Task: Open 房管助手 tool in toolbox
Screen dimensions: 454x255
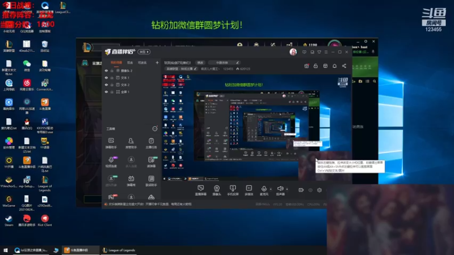Action: [x=131, y=143]
